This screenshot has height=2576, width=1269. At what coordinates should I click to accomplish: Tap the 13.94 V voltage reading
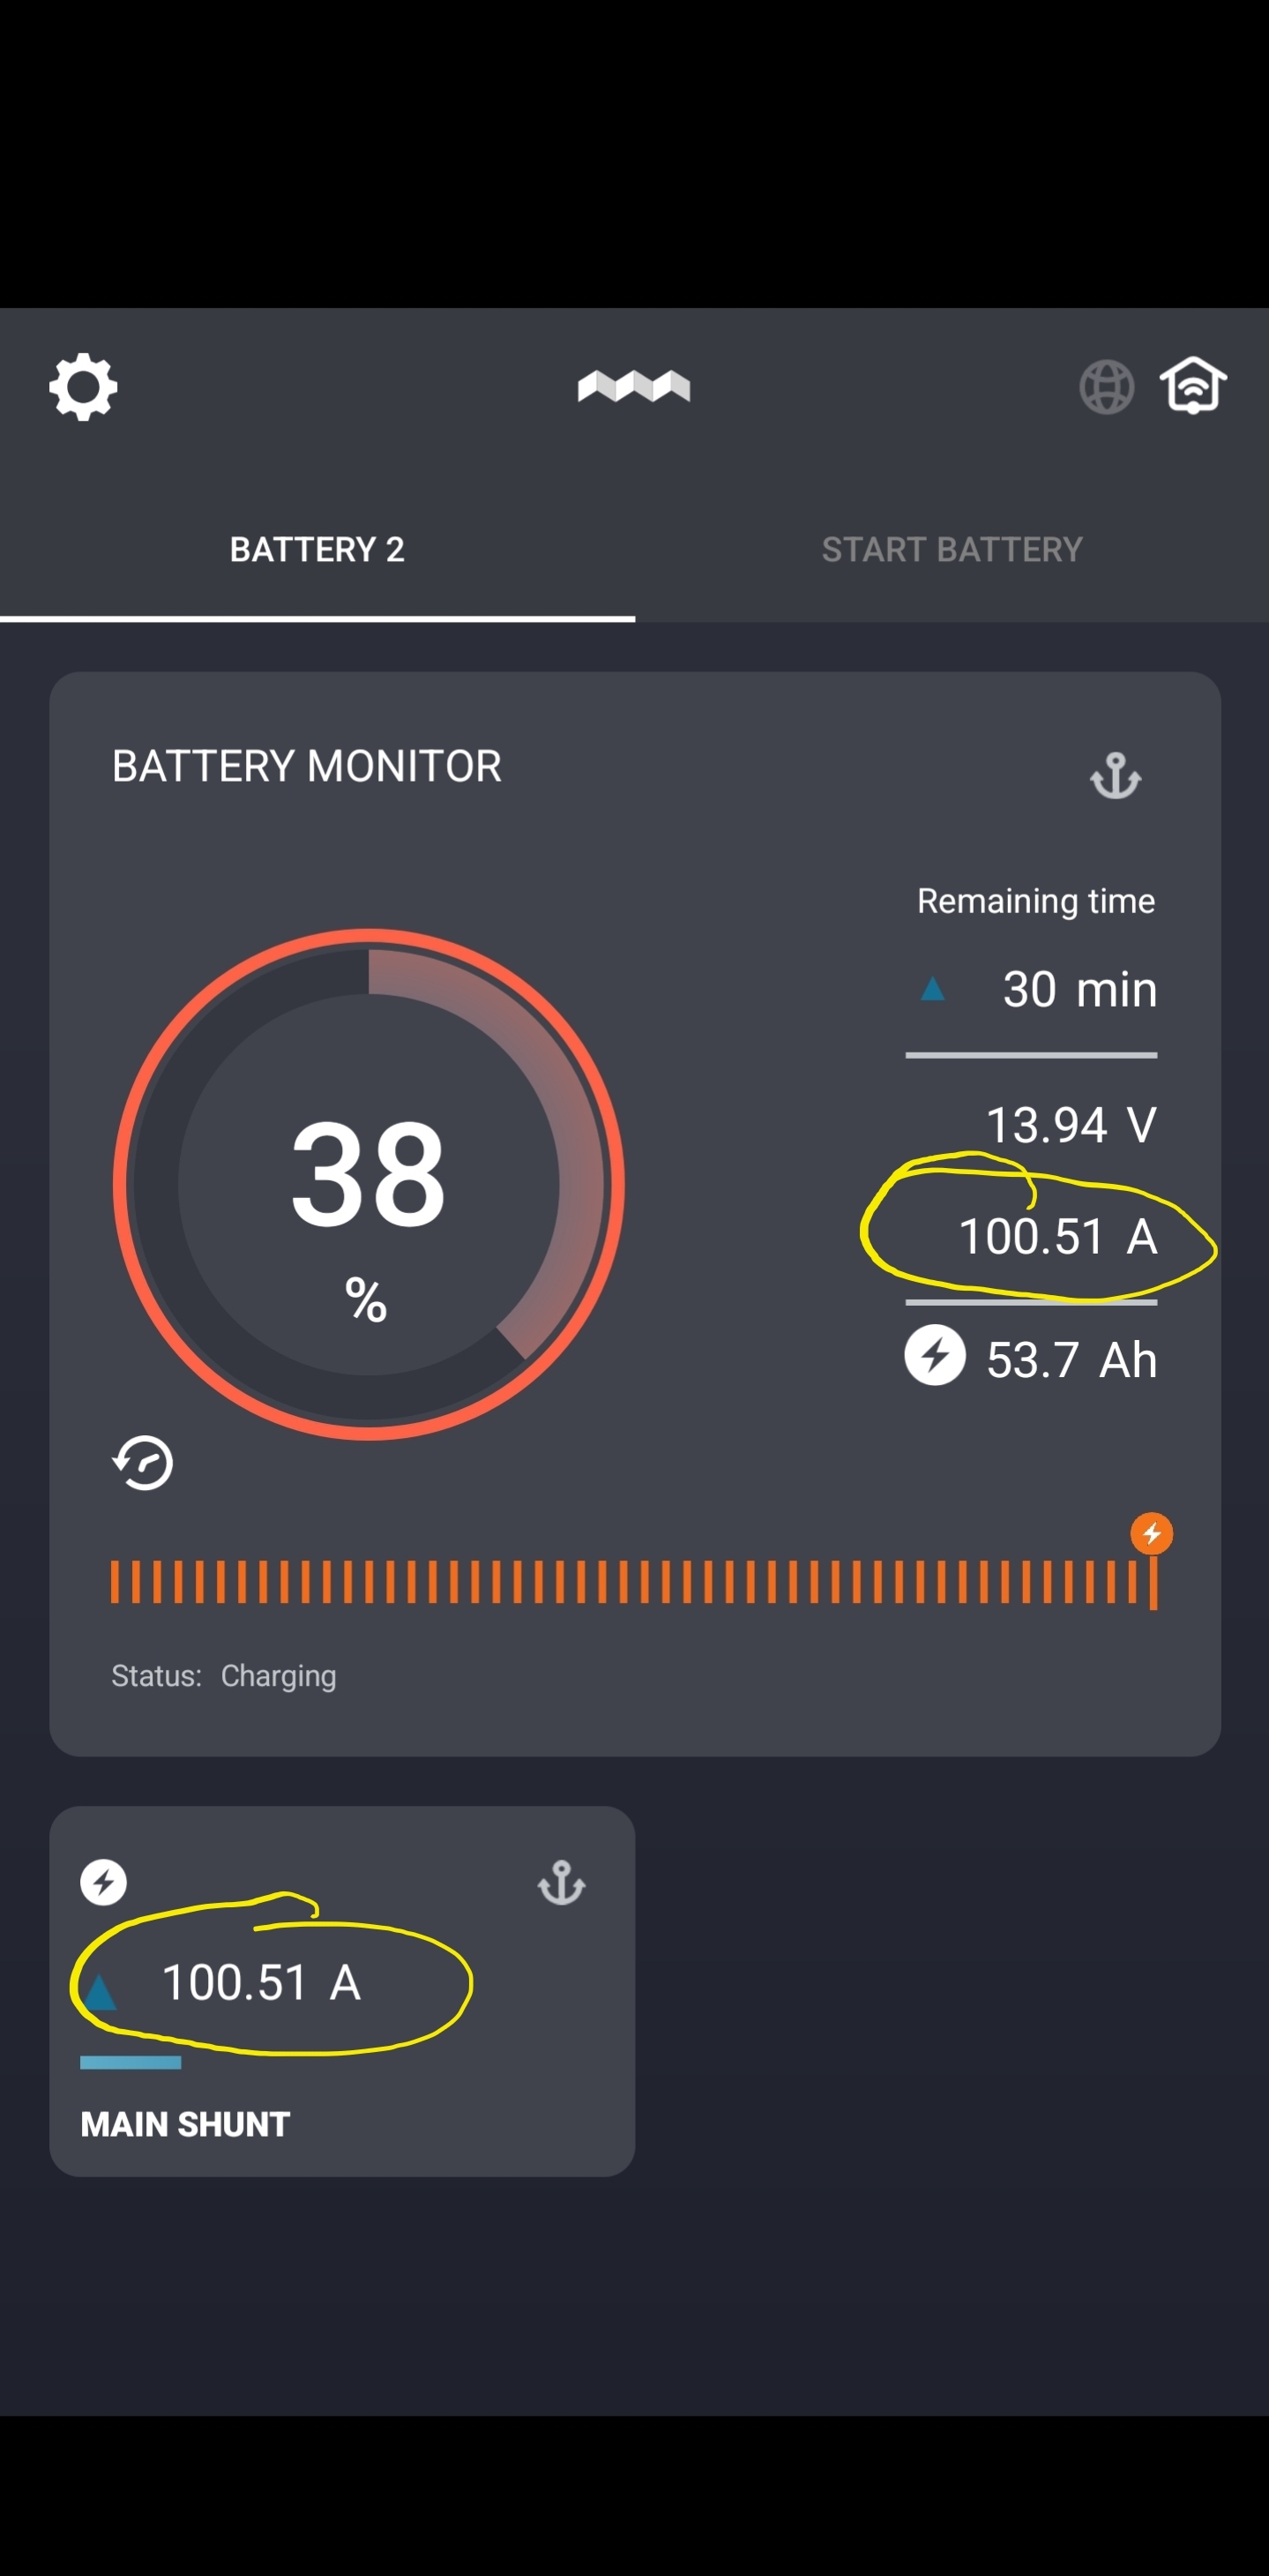1070,1125
